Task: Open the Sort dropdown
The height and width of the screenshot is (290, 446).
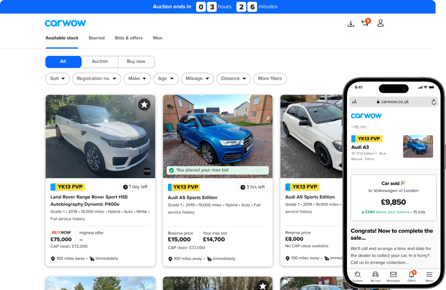Action: (57, 79)
